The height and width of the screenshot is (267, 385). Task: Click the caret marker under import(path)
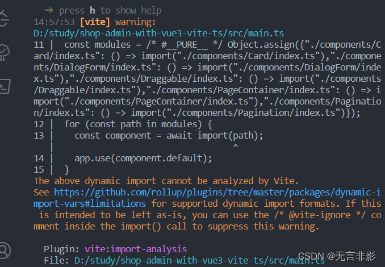[x=236, y=146]
